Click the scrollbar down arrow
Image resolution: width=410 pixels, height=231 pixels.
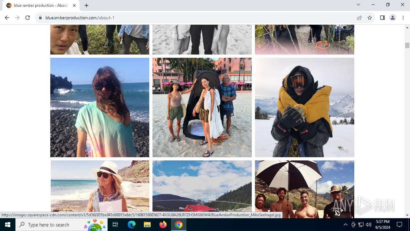click(407, 215)
